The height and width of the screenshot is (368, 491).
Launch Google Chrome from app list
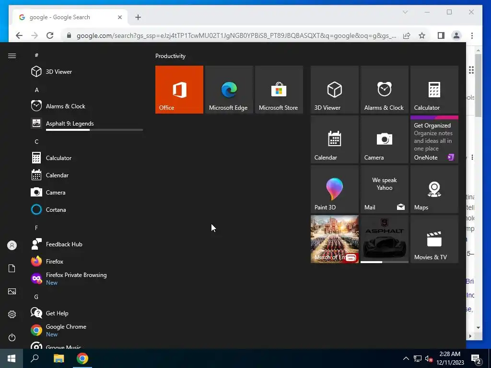point(87,330)
